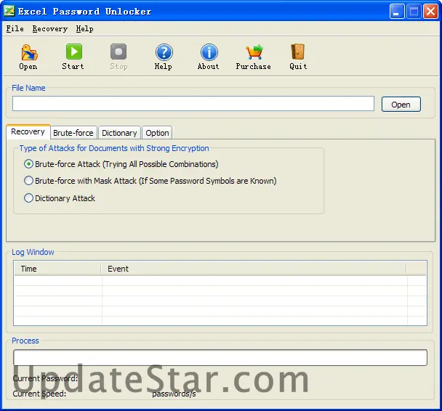This screenshot has height=411, width=442.
Task: Switch to the Brute-force tab
Action: click(x=73, y=133)
